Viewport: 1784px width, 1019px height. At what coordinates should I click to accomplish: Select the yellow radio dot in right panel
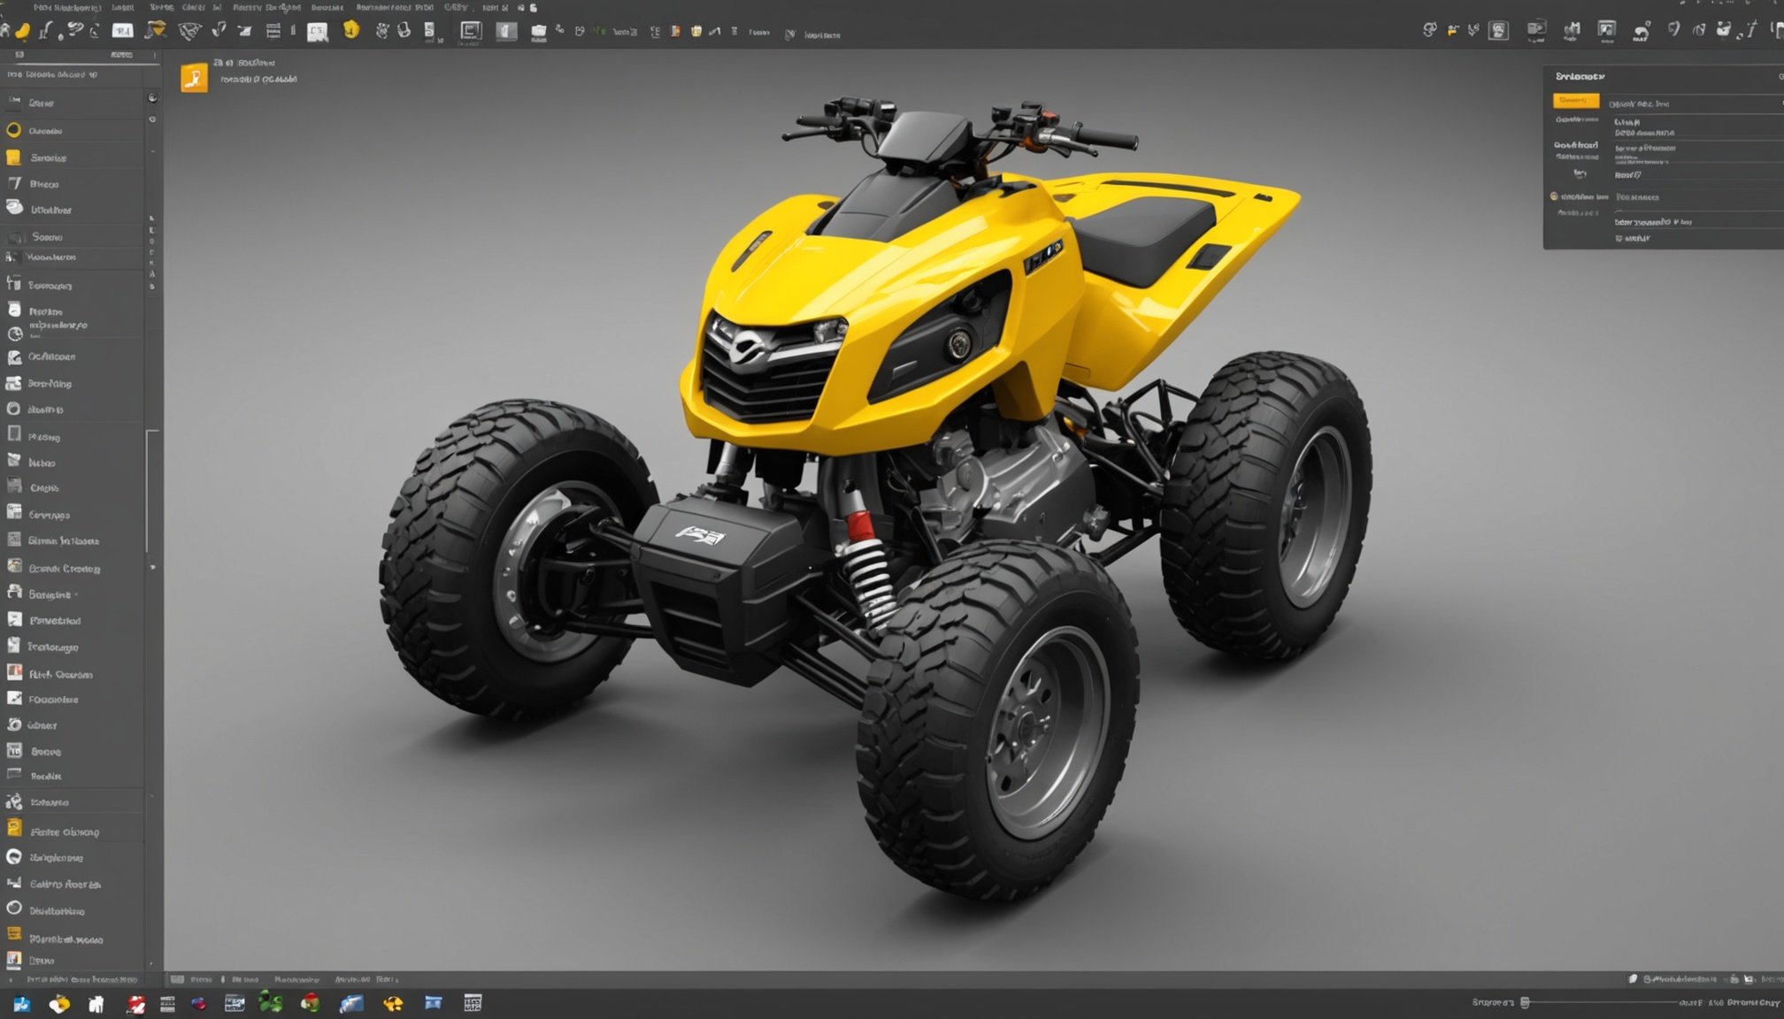[x=1554, y=196]
